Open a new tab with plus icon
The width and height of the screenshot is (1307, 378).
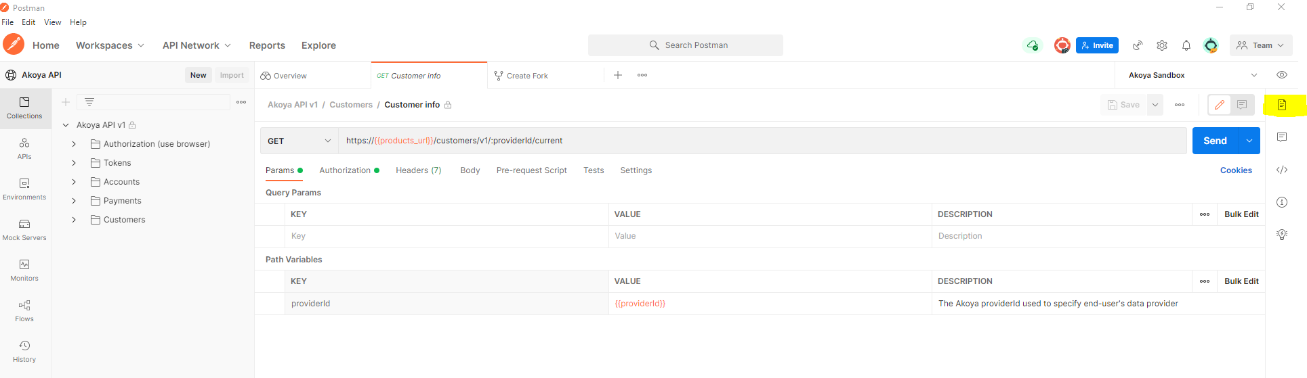pos(618,75)
